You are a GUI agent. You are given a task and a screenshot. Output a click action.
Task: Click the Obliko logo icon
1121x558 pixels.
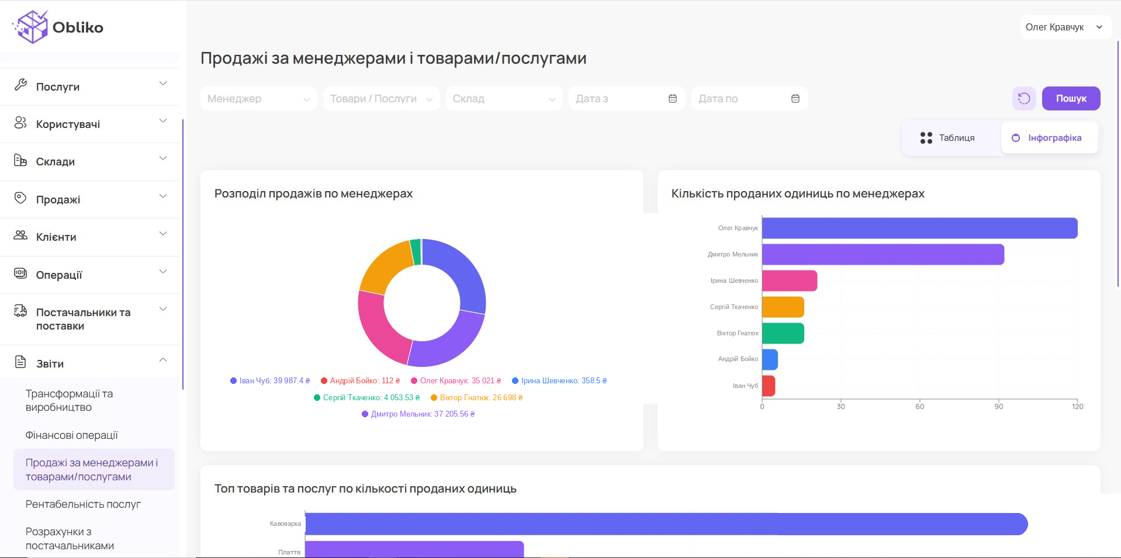point(30,27)
